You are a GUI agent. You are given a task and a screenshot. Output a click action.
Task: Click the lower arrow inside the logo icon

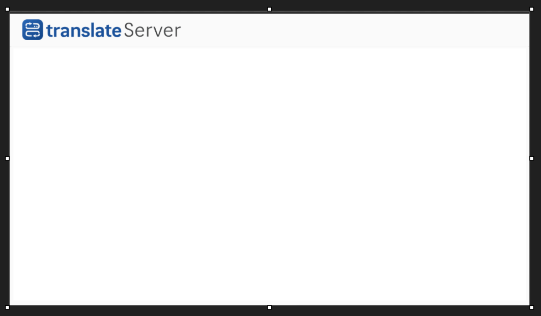(x=36, y=36)
